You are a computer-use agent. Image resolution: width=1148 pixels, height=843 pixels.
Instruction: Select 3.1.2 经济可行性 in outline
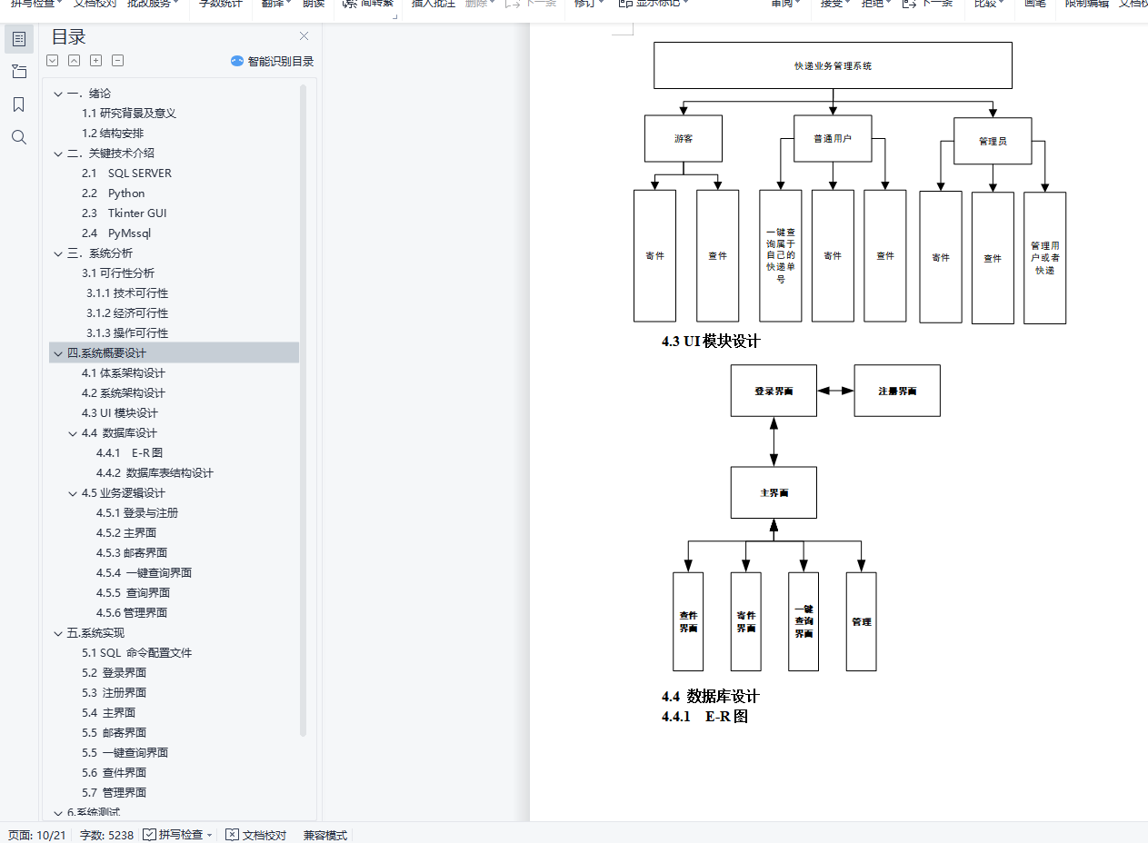coord(127,313)
